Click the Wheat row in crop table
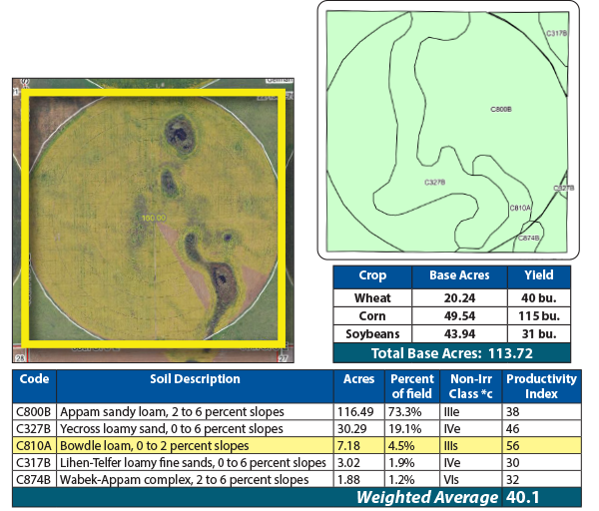 coord(371,297)
